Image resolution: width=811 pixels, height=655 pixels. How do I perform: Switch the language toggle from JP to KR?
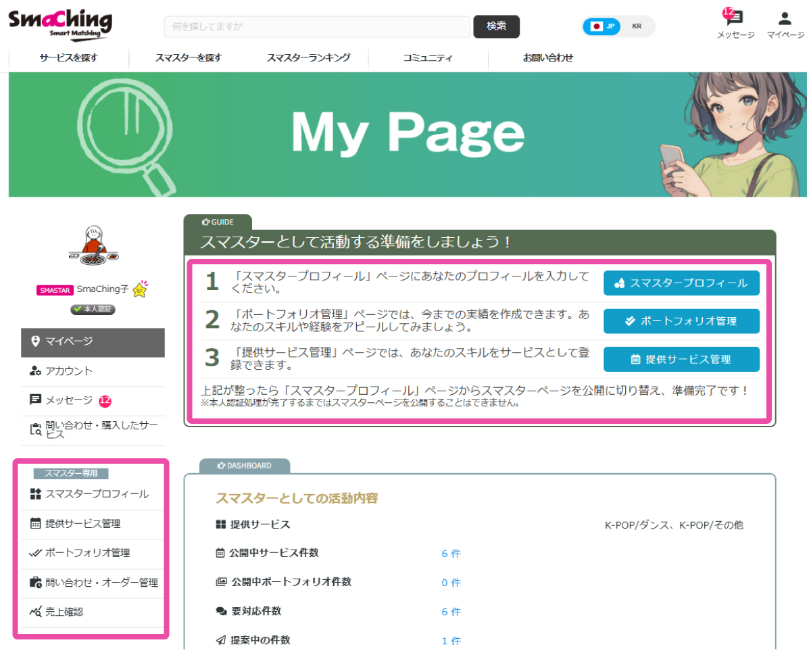pos(636,26)
